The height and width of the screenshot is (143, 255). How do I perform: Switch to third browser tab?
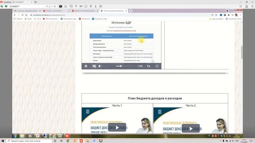coord(85,11)
